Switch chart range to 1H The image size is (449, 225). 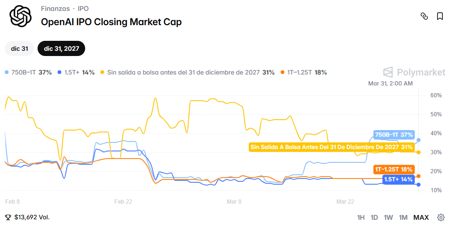coord(361,217)
